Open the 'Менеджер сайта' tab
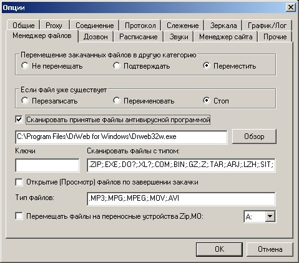Image resolution: width=299 pixels, height=263 pixels. (226, 37)
